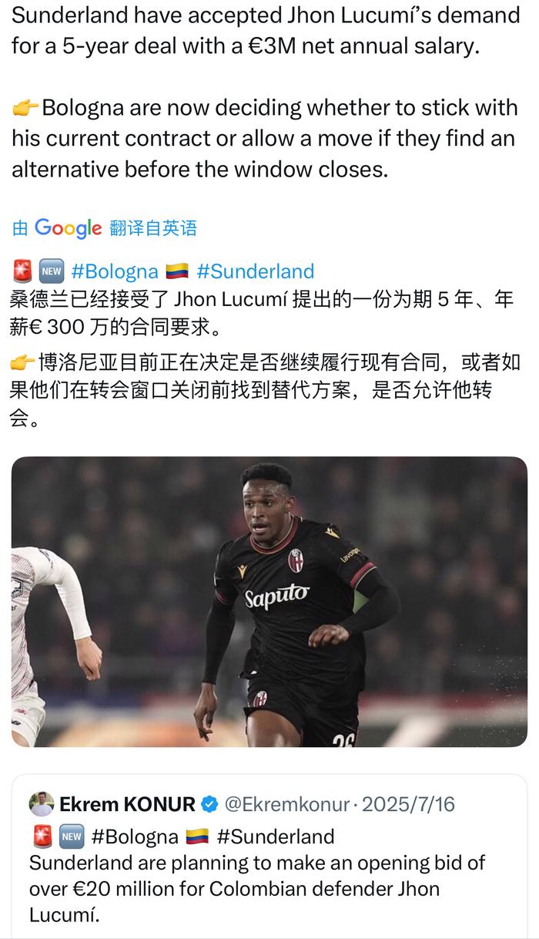Viewport: 539px width, 939px height.
Task: Open the translated #Sunderland hashtag
Action: [x=256, y=271]
